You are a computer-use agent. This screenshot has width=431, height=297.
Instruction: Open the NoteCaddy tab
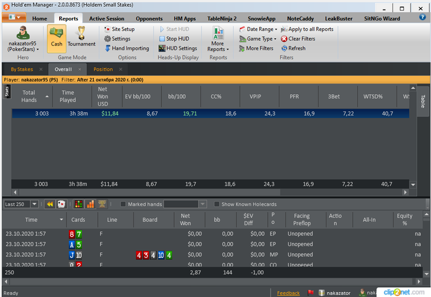tap(300, 18)
